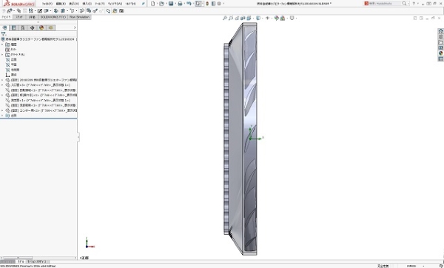444x268 pixels.
Task: Open display style dropdown arrow in view toolbar
Action: click(263, 18)
